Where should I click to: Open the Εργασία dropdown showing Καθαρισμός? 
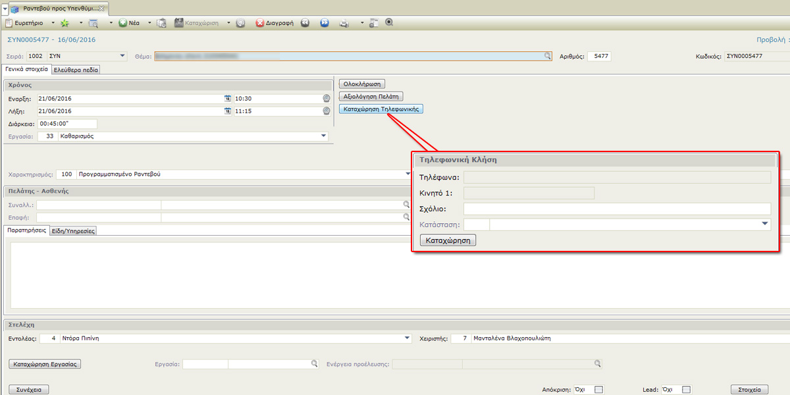click(323, 136)
